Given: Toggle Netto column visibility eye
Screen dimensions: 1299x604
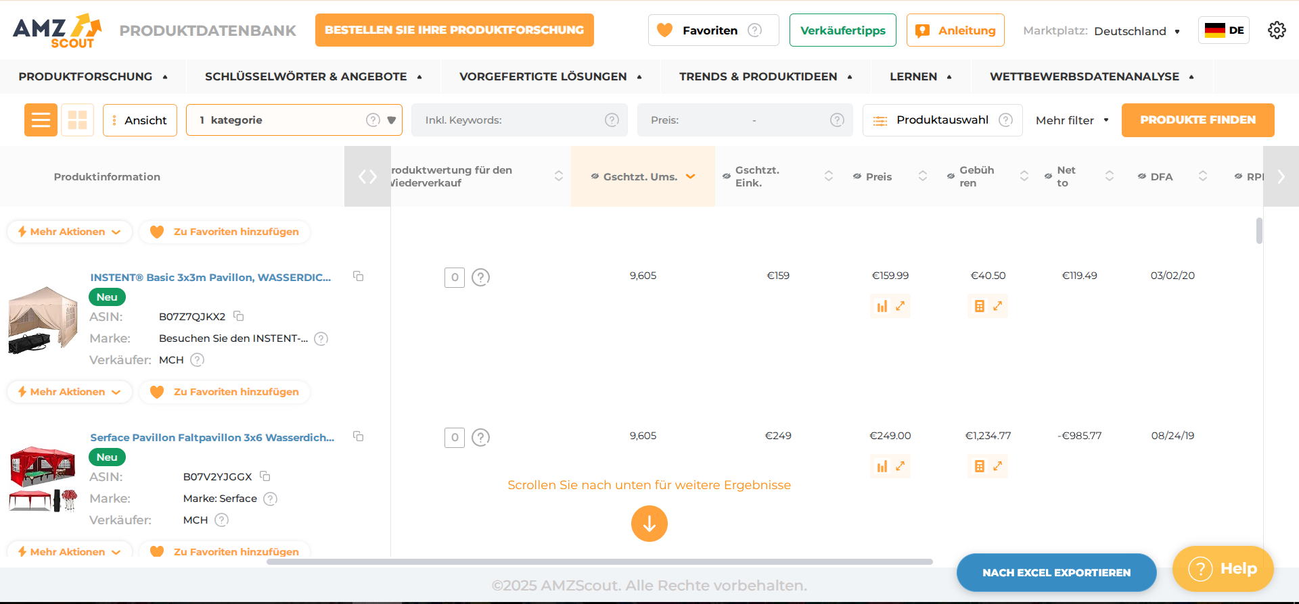Looking at the screenshot, I should pos(1048,176).
